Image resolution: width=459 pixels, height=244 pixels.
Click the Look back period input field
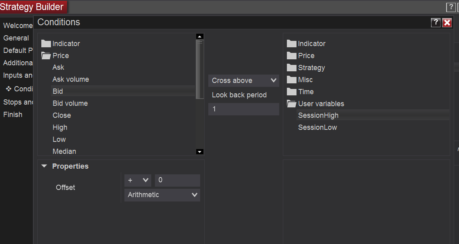coord(244,109)
